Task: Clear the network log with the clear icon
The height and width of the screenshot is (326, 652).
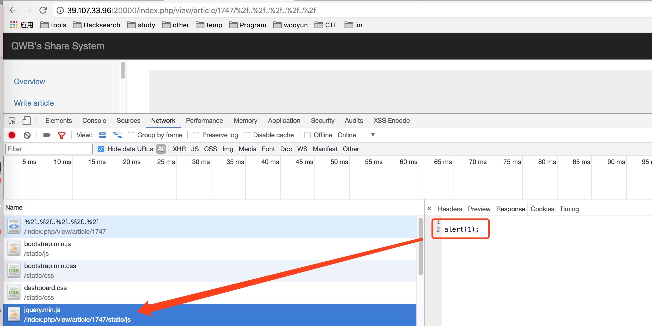Action: coord(27,135)
